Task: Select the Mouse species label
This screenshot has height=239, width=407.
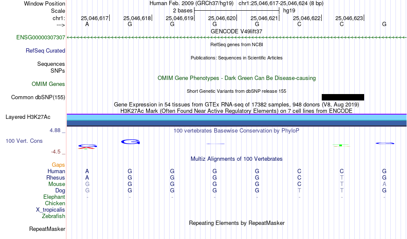Action: click(x=57, y=184)
